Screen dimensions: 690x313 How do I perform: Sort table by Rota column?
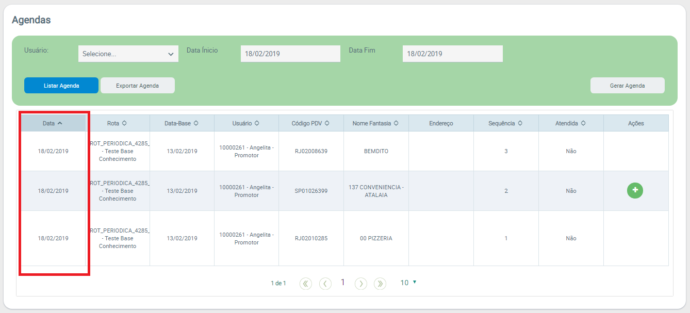tap(117, 123)
